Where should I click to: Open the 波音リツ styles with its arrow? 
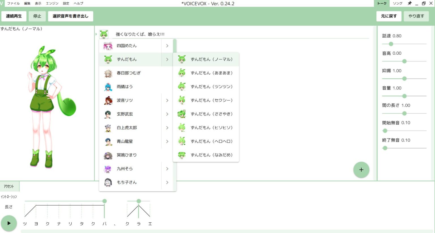[167, 100]
